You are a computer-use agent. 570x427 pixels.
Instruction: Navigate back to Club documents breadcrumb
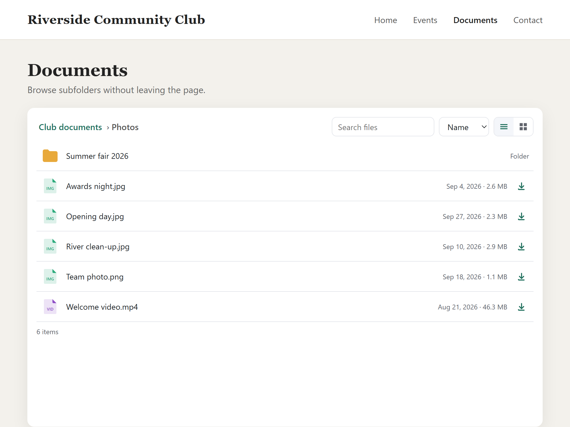[70, 127]
